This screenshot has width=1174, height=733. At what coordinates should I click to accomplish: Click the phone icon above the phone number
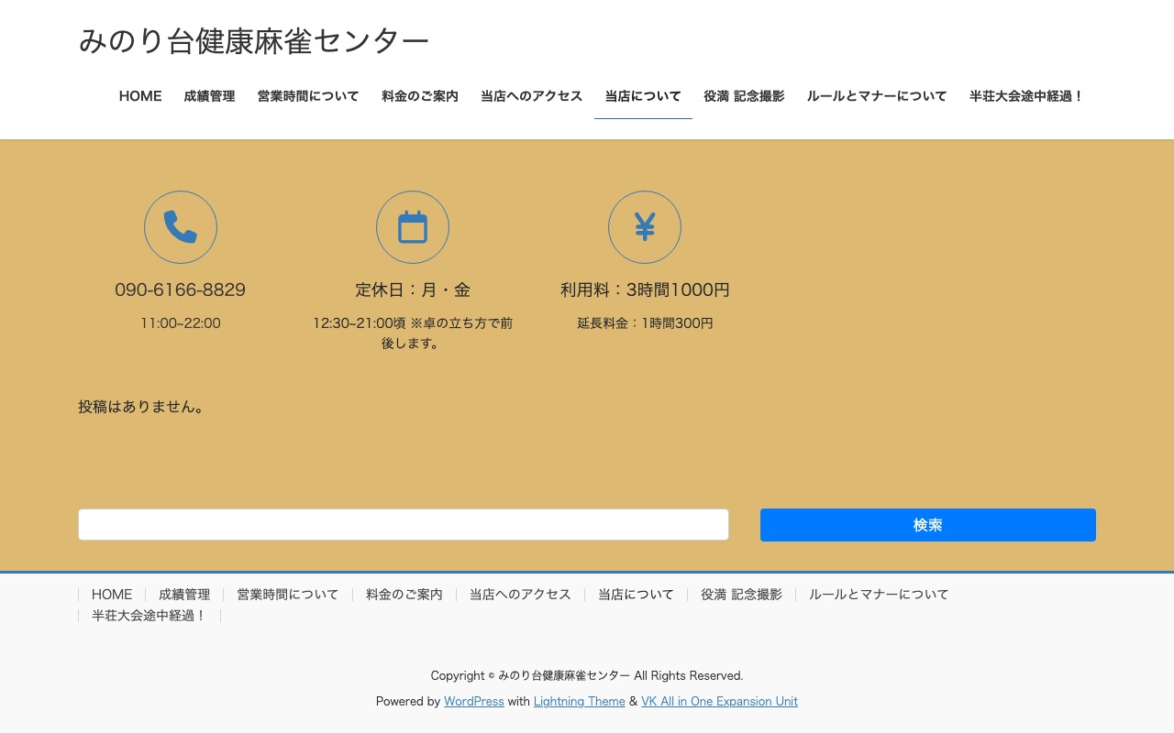pyautogui.click(x=180, y=226)
